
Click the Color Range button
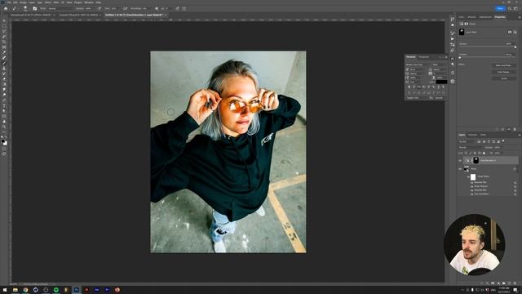(504, 72)
